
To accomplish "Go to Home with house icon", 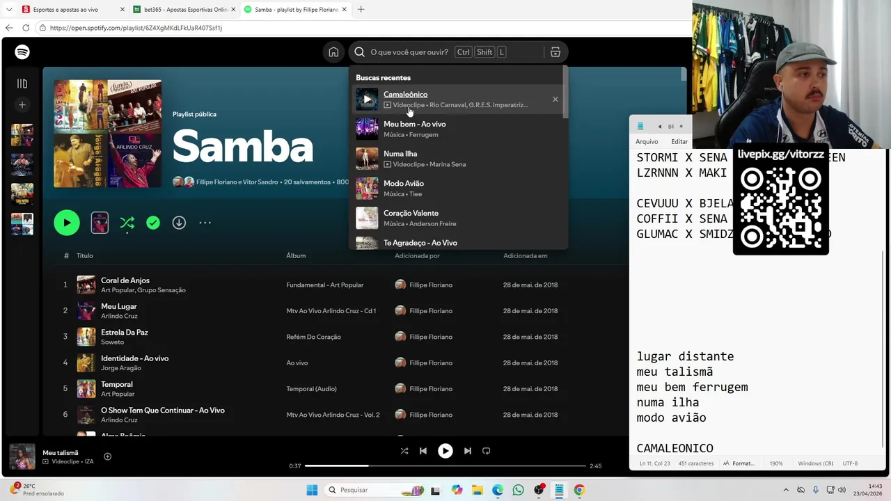I will pos(333,52).
